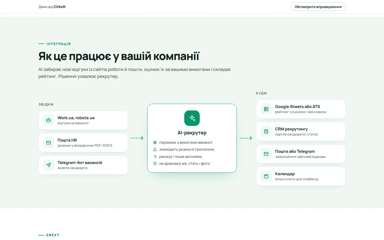Screen dimensions: 384x240
Task: Select the 'Telegram-бот вакансій' card title
Action: click(x=80, y=163)
